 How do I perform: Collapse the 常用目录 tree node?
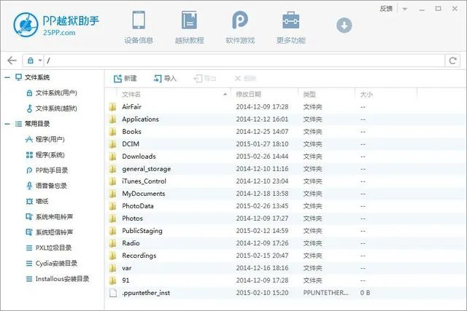pyautogui.click(x=7, y=124)
